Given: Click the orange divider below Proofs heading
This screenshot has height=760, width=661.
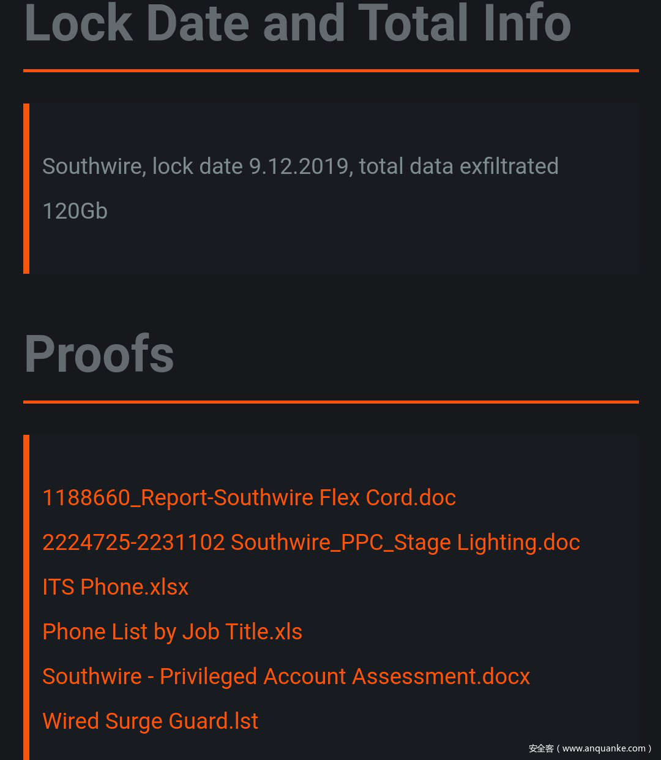Looking at the screenshot, I should click(330, 402).
